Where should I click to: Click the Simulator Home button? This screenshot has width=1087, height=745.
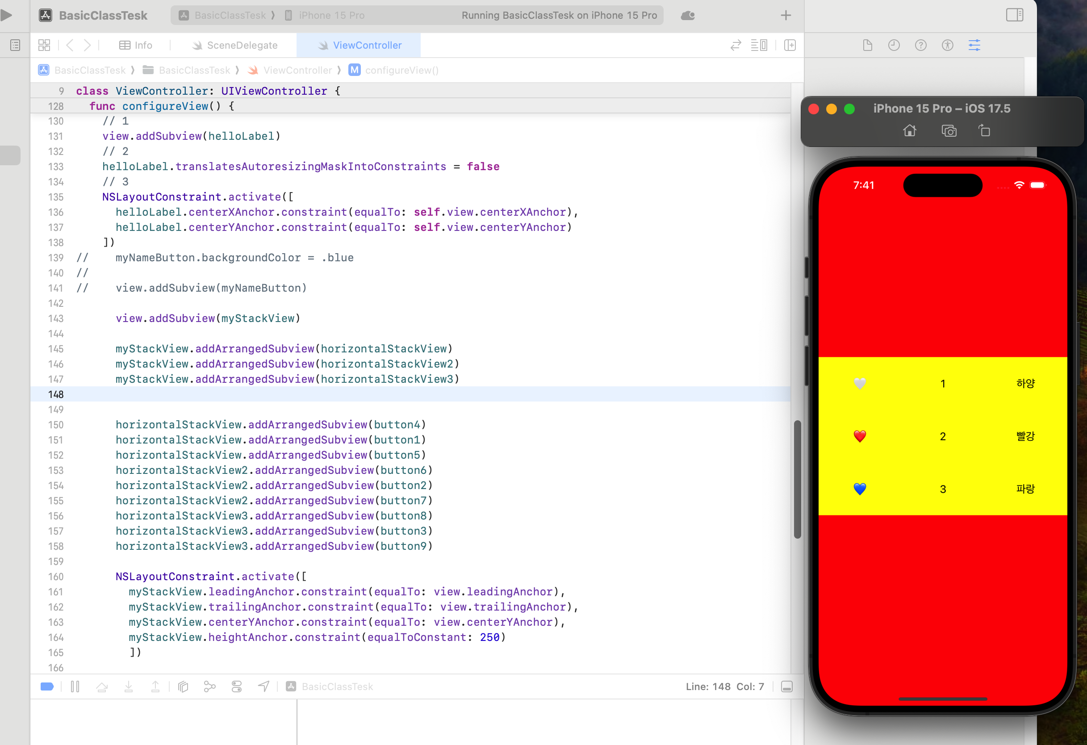(x=910, y=130)
